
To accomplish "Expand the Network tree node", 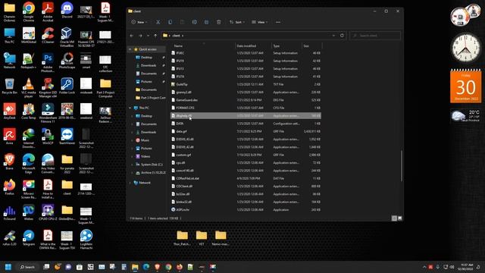I will click(x=130, y=183).
